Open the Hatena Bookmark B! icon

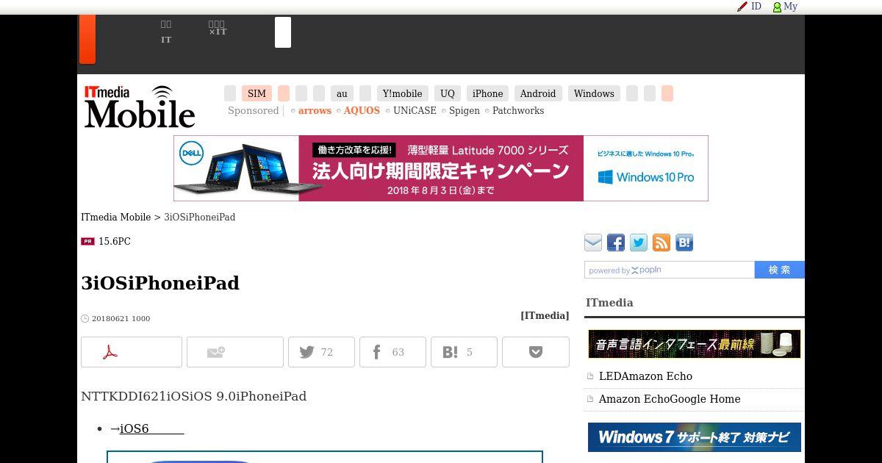684,243
